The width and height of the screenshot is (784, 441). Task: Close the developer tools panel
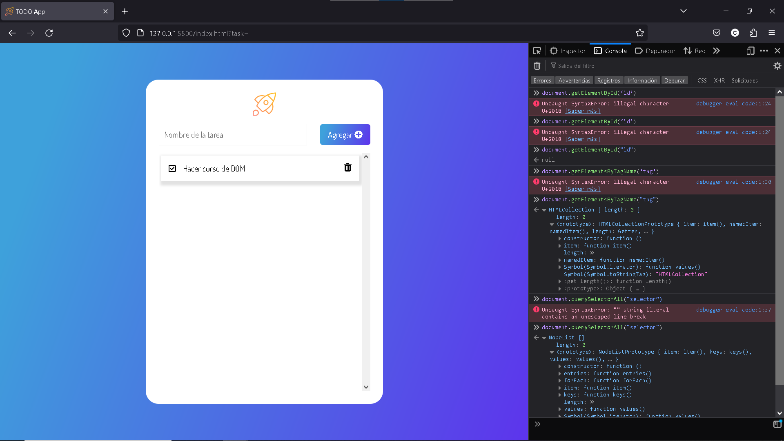pos(777,51)
